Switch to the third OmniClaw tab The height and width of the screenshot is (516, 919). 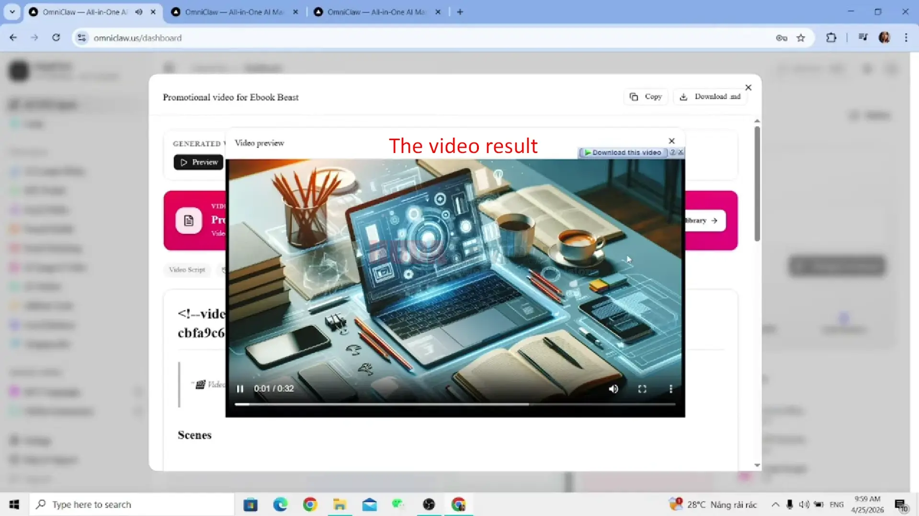(377, 12)
